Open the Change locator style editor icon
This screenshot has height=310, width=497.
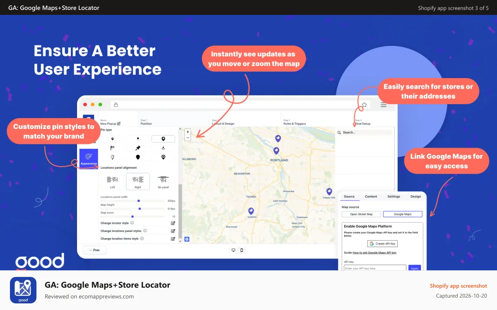click(173, 223)
